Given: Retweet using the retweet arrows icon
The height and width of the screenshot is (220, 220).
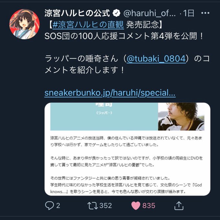Looking at the screenshot, I should click(x=93, y=205).
